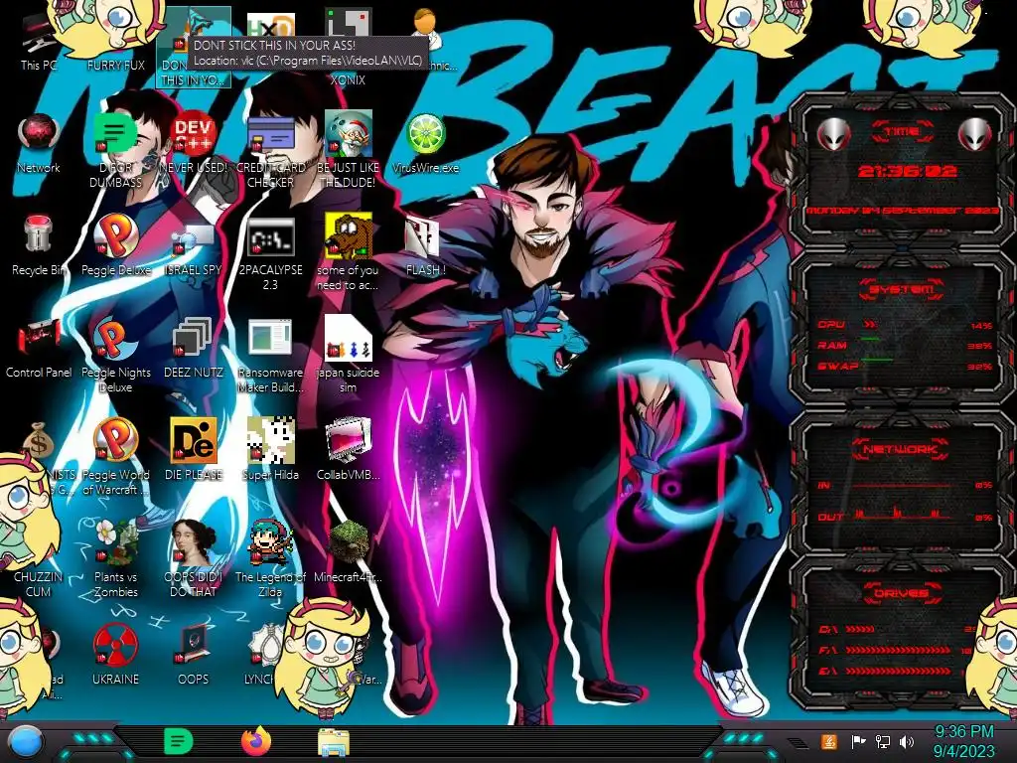Open the CollabVMB monitor icon

pyautogui.click(x=348, y=449)
